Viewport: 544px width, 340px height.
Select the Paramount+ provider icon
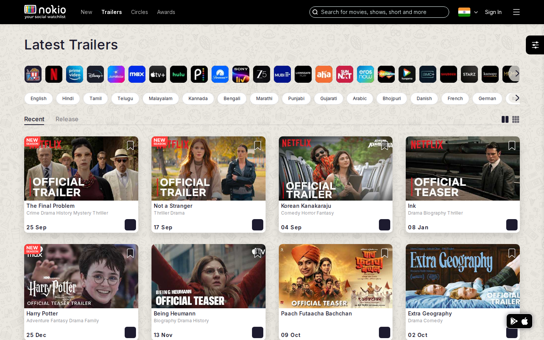point(220,74)
